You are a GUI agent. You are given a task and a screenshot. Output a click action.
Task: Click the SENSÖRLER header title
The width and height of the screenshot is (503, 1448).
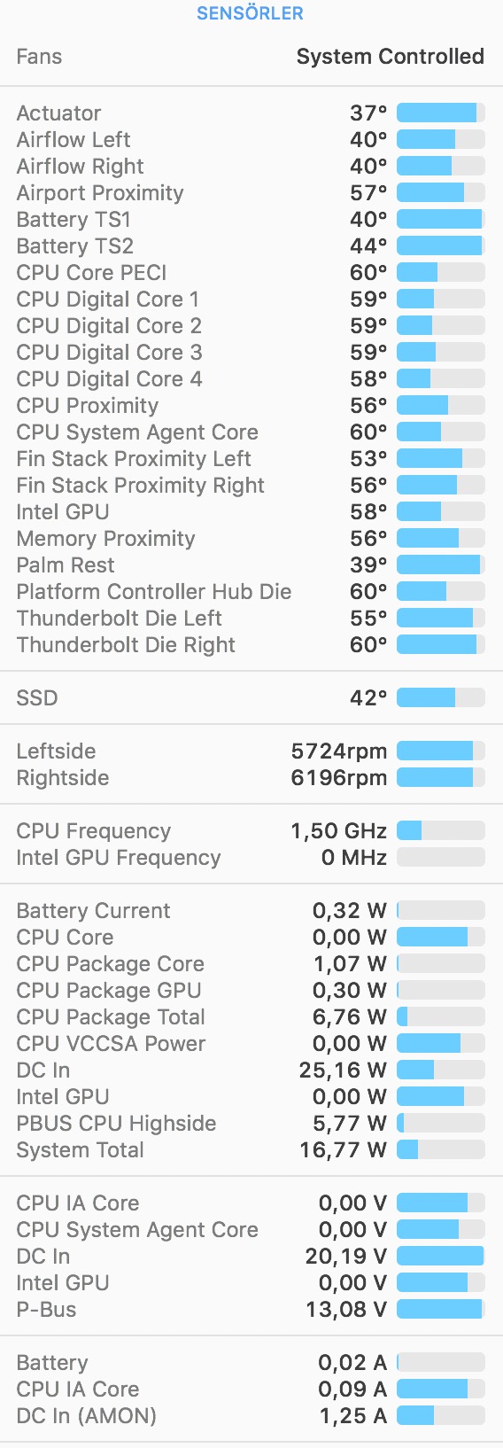[x=250, y=13]
